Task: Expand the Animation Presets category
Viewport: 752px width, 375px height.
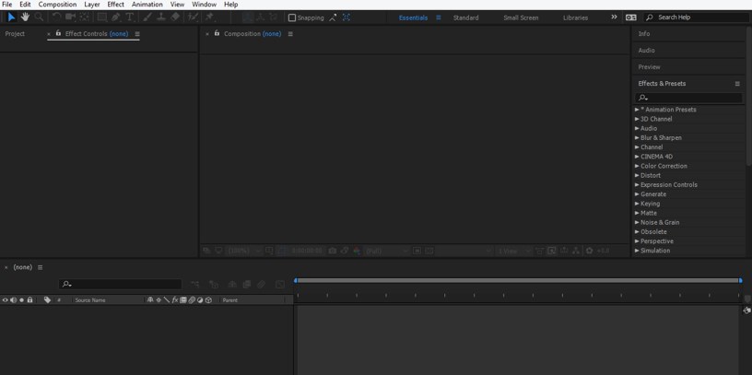Action: (x=637, y=110)
